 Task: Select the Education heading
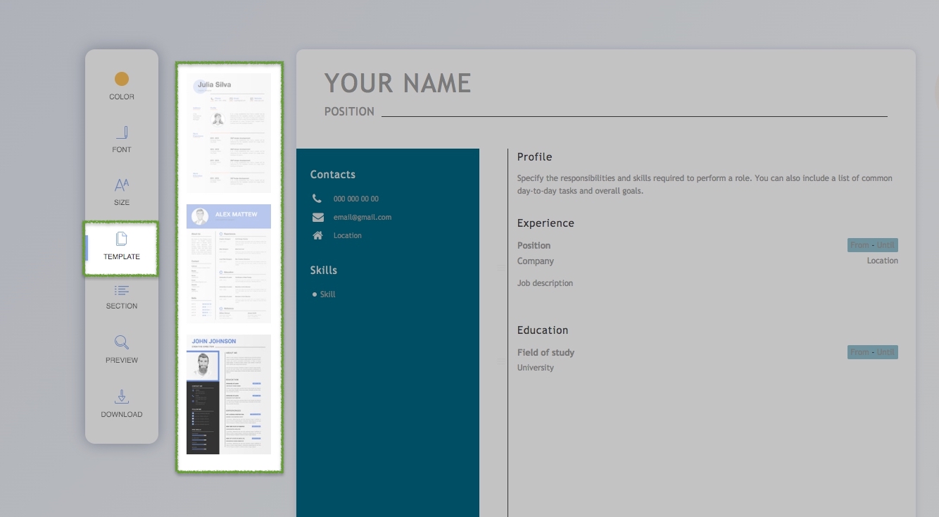(x=543, y=330)
